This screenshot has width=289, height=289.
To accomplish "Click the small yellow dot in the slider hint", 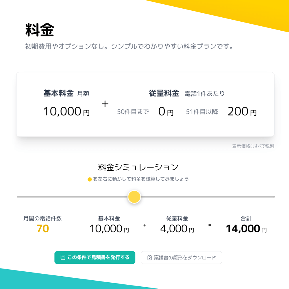I will (90, 179).
